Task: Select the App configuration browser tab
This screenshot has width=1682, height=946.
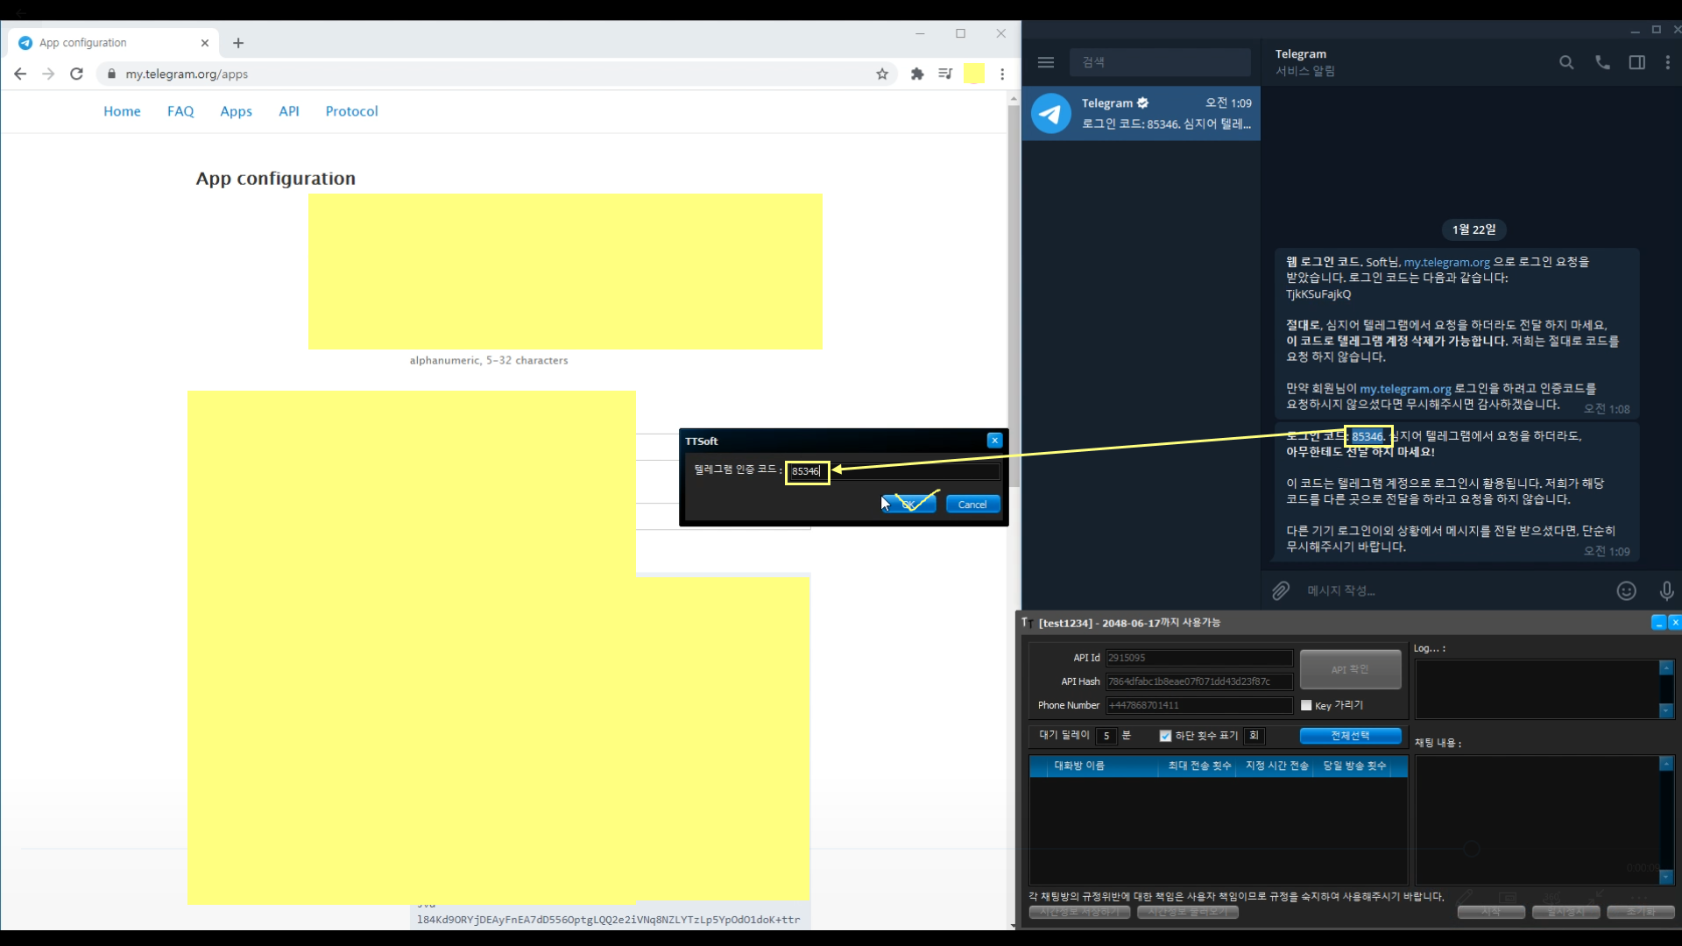Action: click(114, 43)
